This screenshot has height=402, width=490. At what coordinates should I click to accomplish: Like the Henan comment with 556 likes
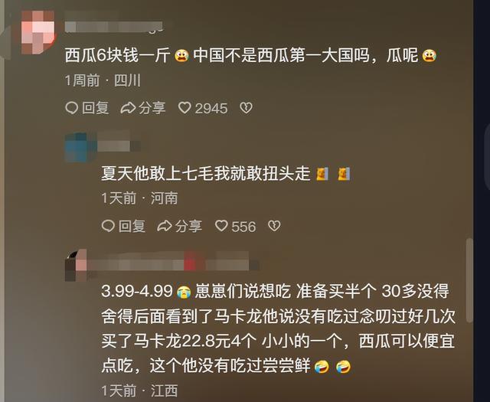[221, 226]
